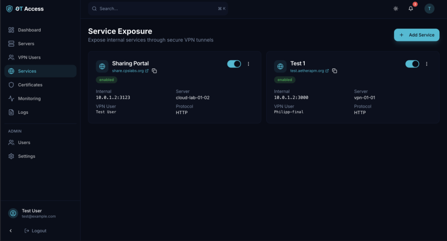The image size is (447, 241).
Task: Open the Certificates page
Action: [x=30, y=85]
